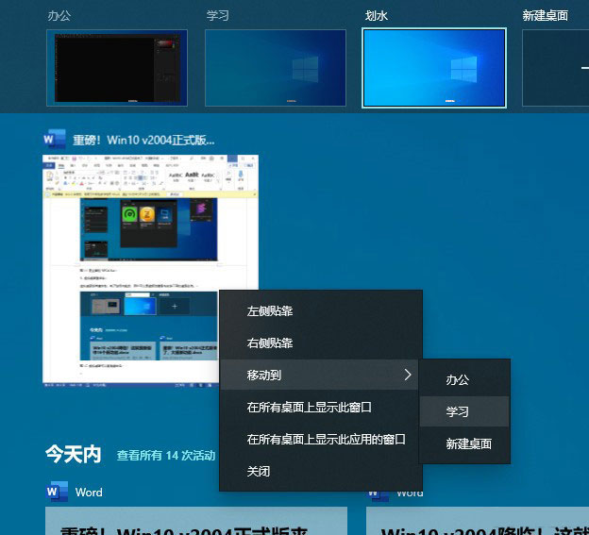The image size is (589, 535).
Task: Toggle 在所有桌面上显示此窗口 option
Action: tap(310, 408)
